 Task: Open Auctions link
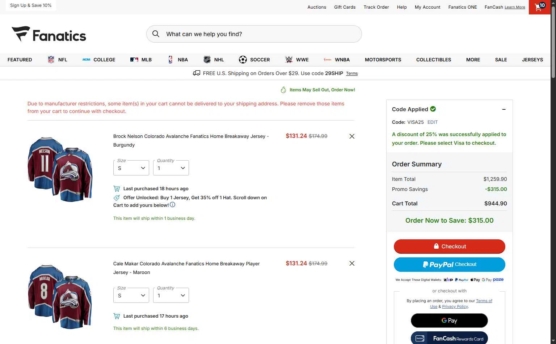click(317, 7)
